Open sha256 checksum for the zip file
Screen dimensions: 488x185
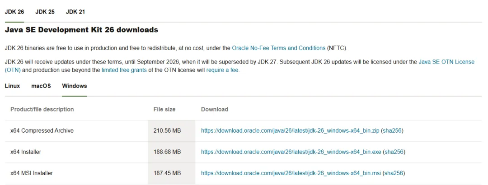pyautogui.click(x=392, y=131)
